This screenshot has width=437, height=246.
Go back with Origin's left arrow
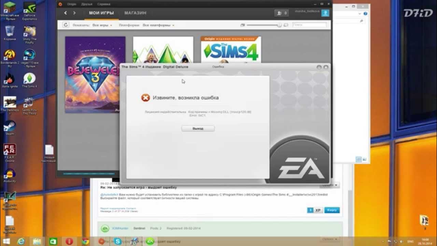tap(66, 13)
